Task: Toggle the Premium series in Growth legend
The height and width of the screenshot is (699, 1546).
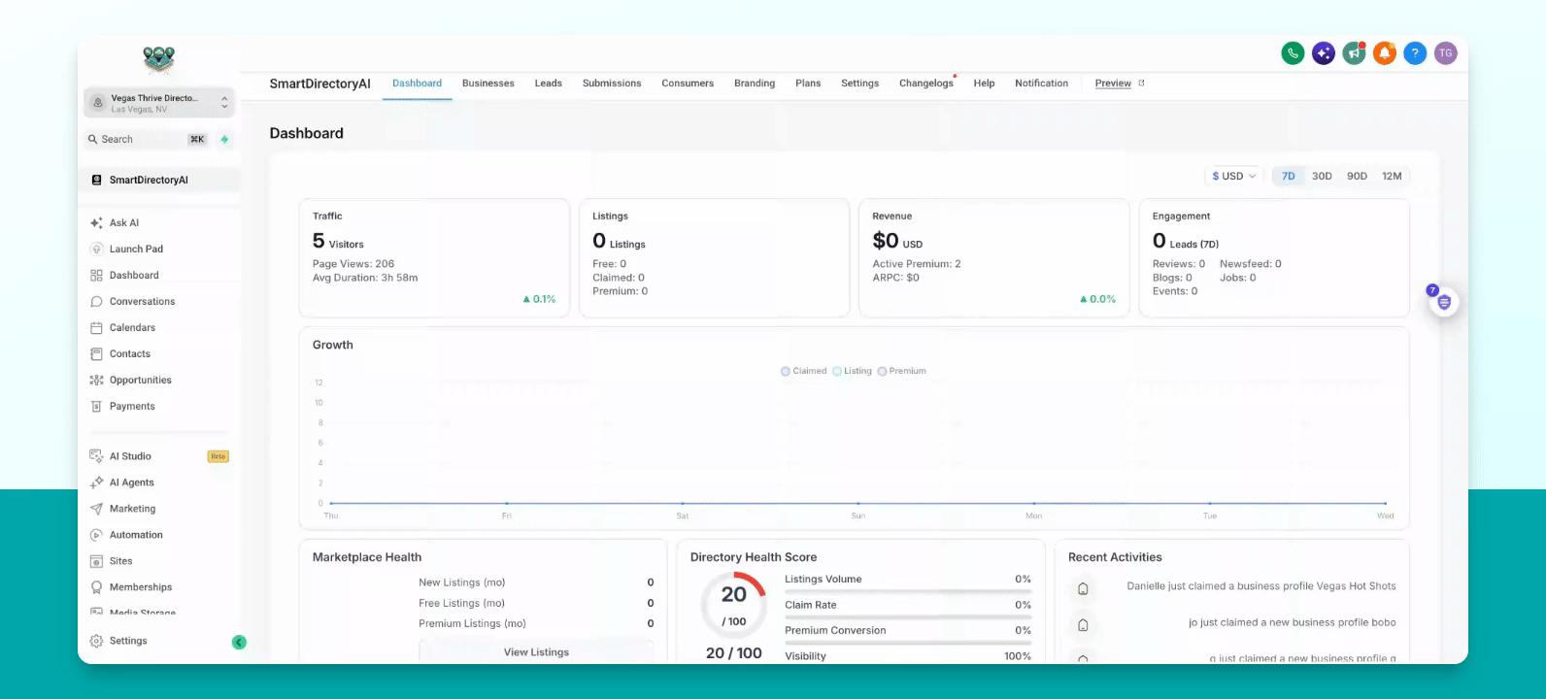Action: pyautogui.click(x=902, y=371)
